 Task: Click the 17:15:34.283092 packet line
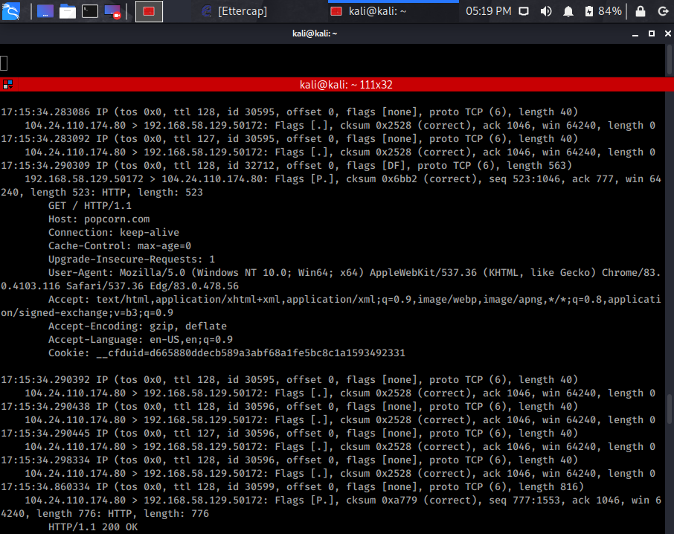289,138
